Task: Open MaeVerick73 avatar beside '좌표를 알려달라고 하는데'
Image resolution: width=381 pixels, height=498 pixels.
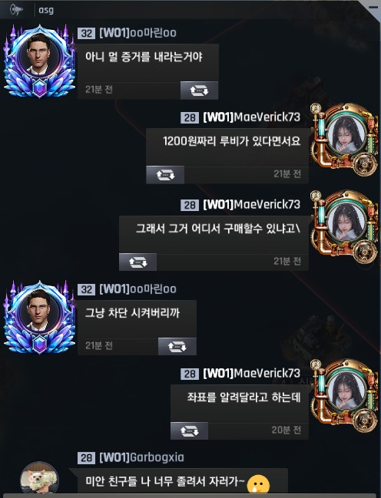Action: [x=346, y=395]
